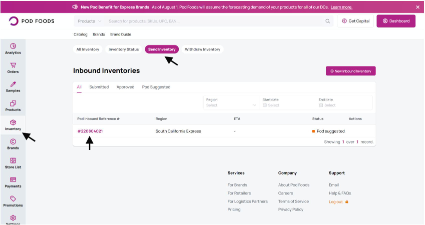Open Careers footer link

pyautogui.click(x=285, y=193)
